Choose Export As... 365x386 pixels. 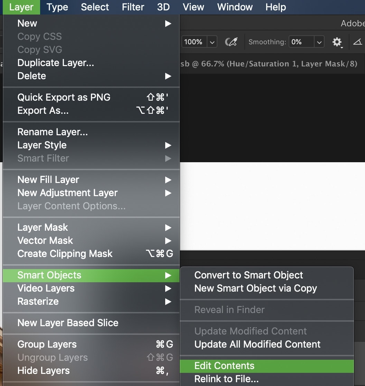pyautogui.click(x=91, y=111)
